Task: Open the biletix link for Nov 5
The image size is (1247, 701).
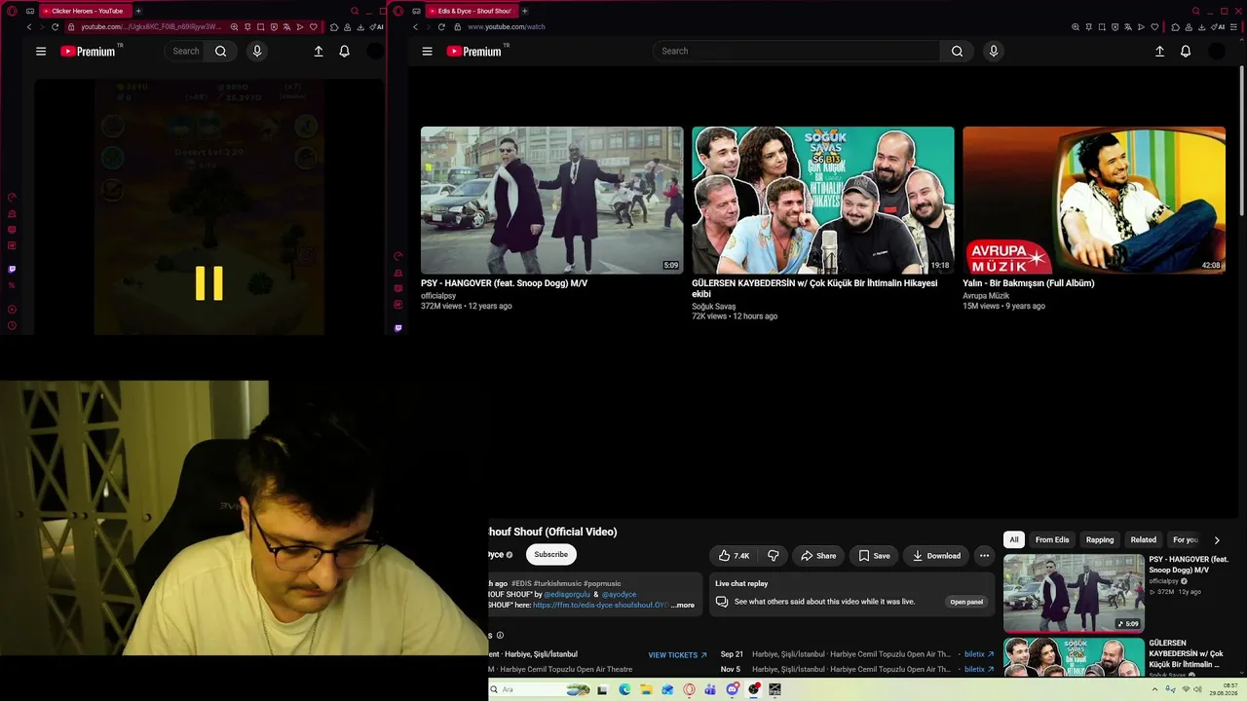Action: [x=979, y=669]
